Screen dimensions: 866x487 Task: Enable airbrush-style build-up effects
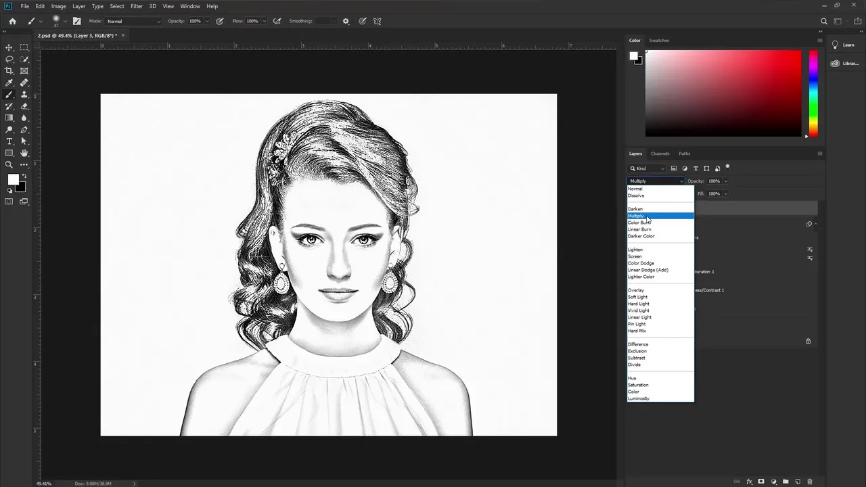pyautogui.click(x=277, y=21)
